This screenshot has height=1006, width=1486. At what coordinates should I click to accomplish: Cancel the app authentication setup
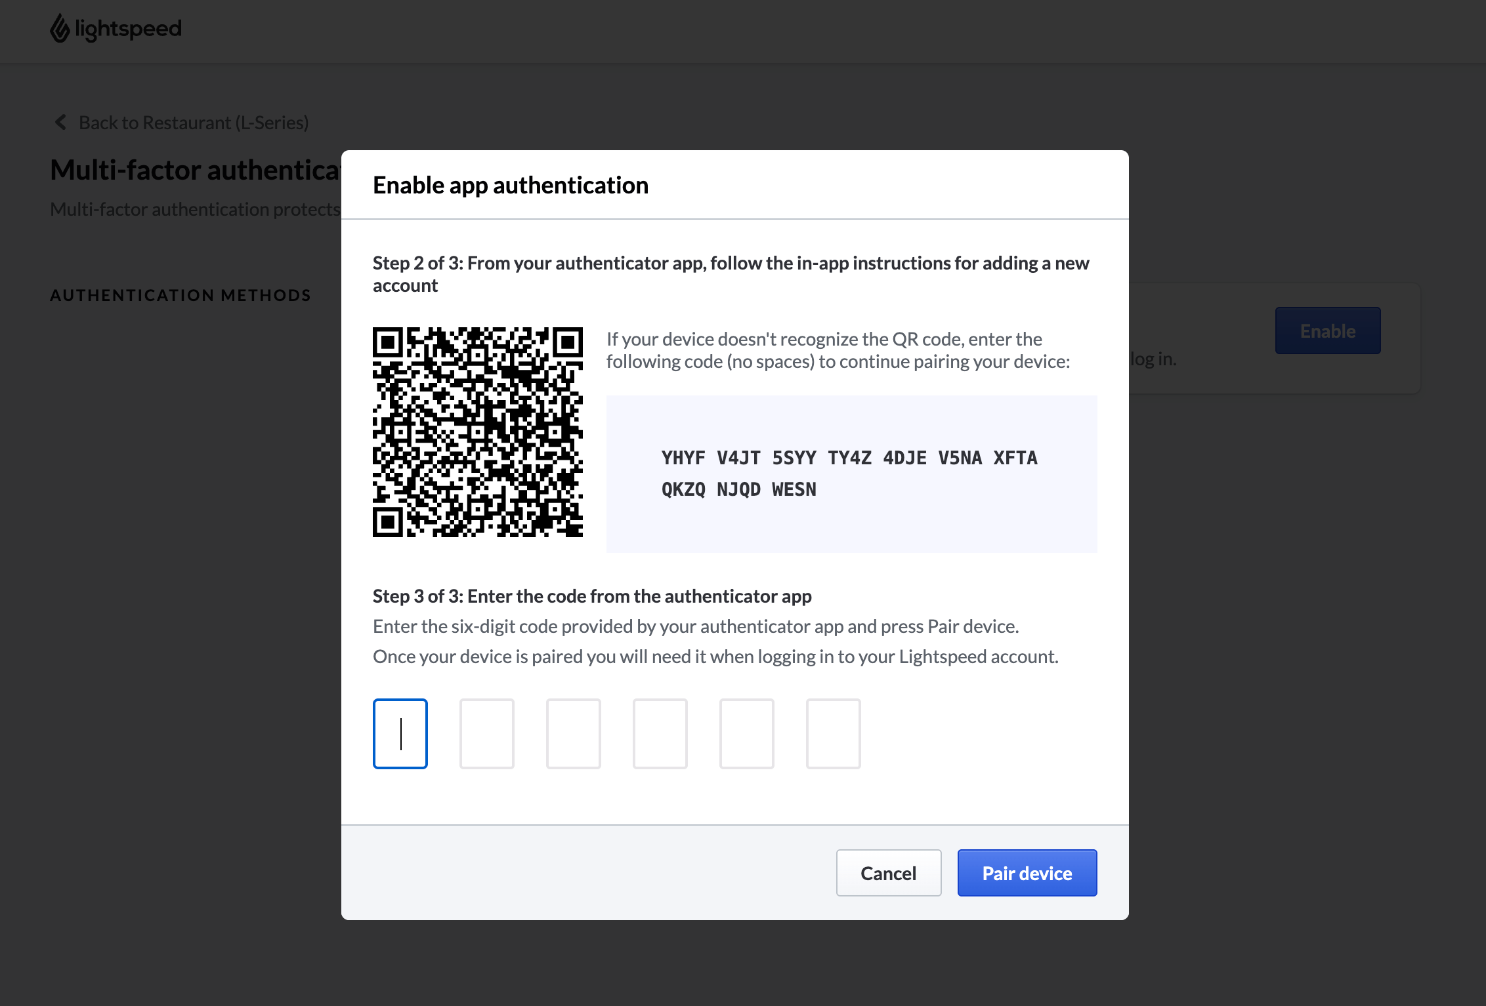point(888,873)
